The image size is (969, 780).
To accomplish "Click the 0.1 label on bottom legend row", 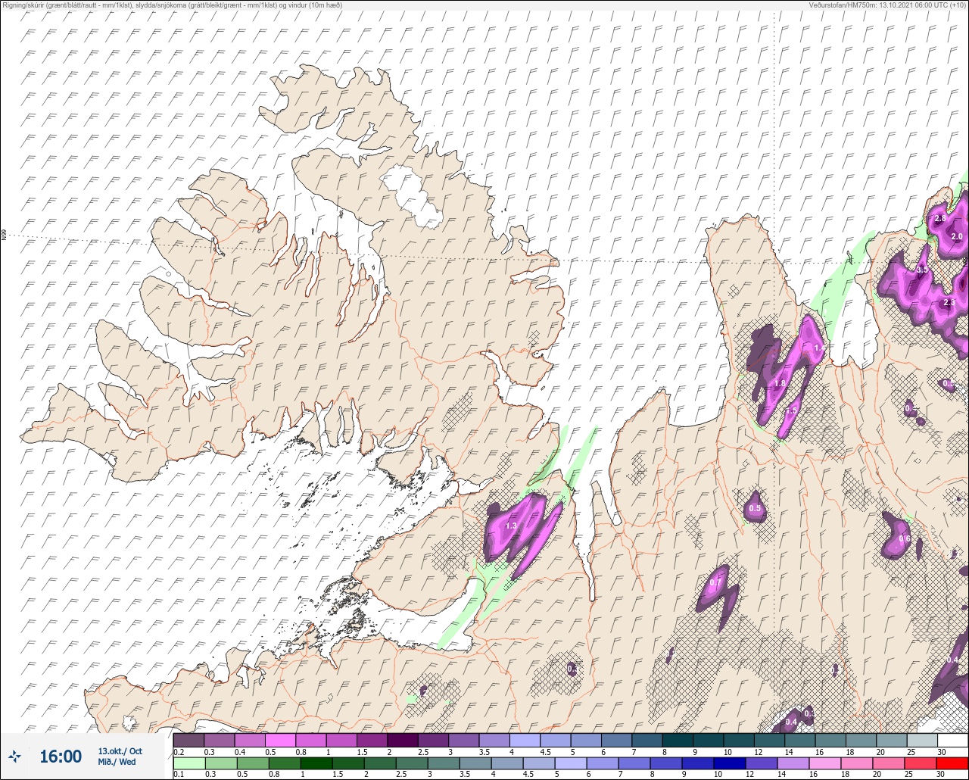I will click(179, 773).
